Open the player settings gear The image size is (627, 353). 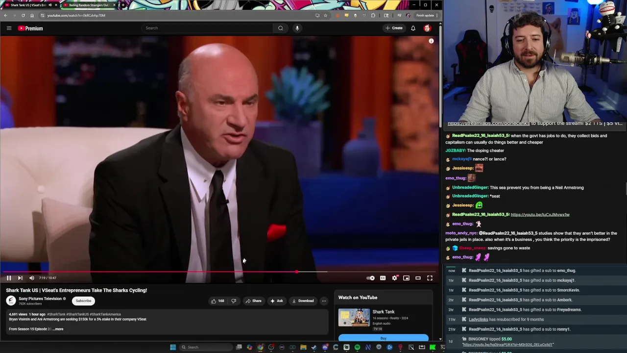(395, 278)
